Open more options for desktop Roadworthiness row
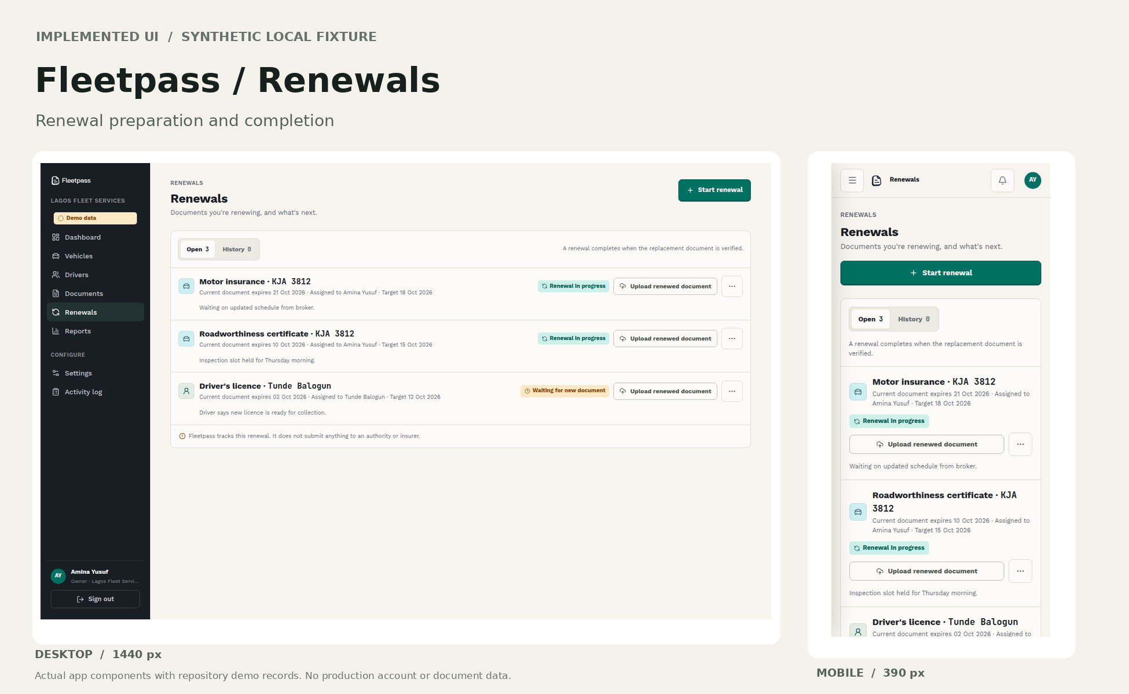Image resolution: width=1129 pixels, height=694 pixels. pyautogui.click(x=732, y=338)
